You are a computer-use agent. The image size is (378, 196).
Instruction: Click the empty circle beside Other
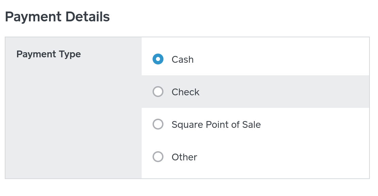pos(158,157)
